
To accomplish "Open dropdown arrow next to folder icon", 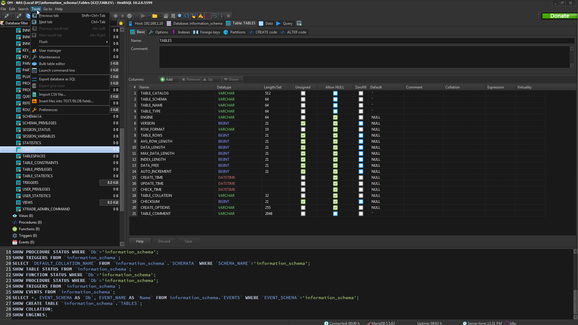I will (x=160, y=16).
